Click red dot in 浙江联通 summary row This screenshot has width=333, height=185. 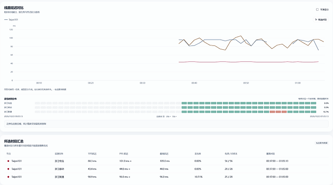point(8,177)
